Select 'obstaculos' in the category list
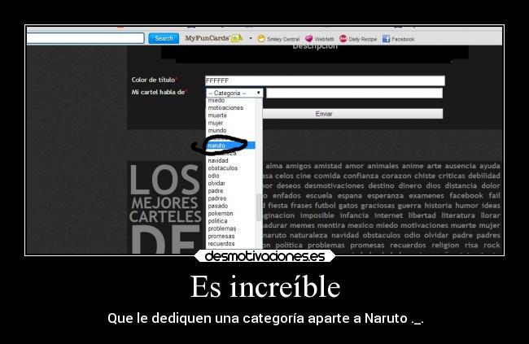Screen dimensions: 529x344 pos(223,168)
